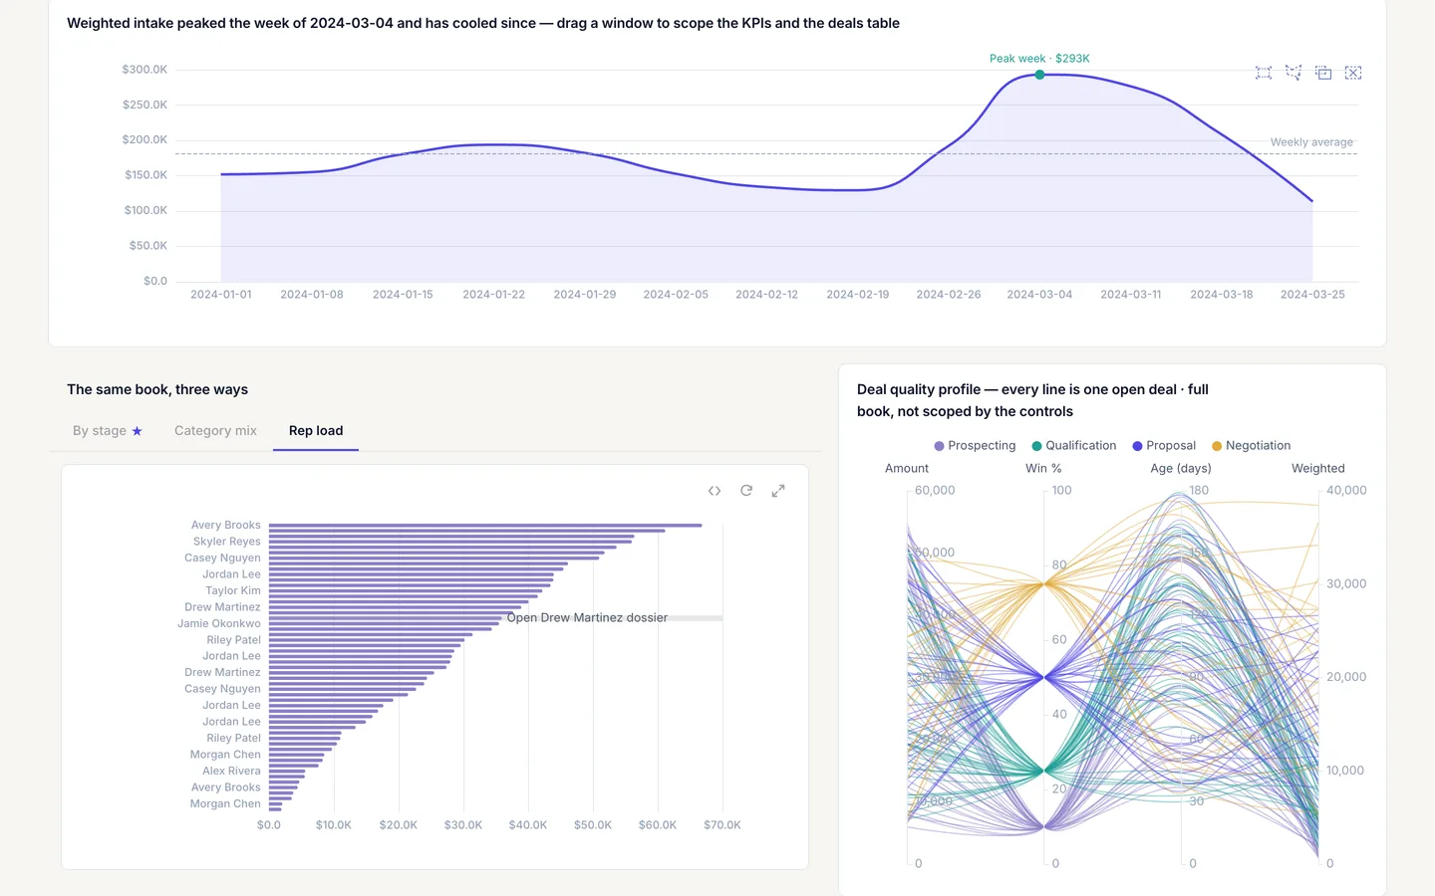Click the 2024-02-12 date label
The image size is (1435, 896).
click(766, 295)
